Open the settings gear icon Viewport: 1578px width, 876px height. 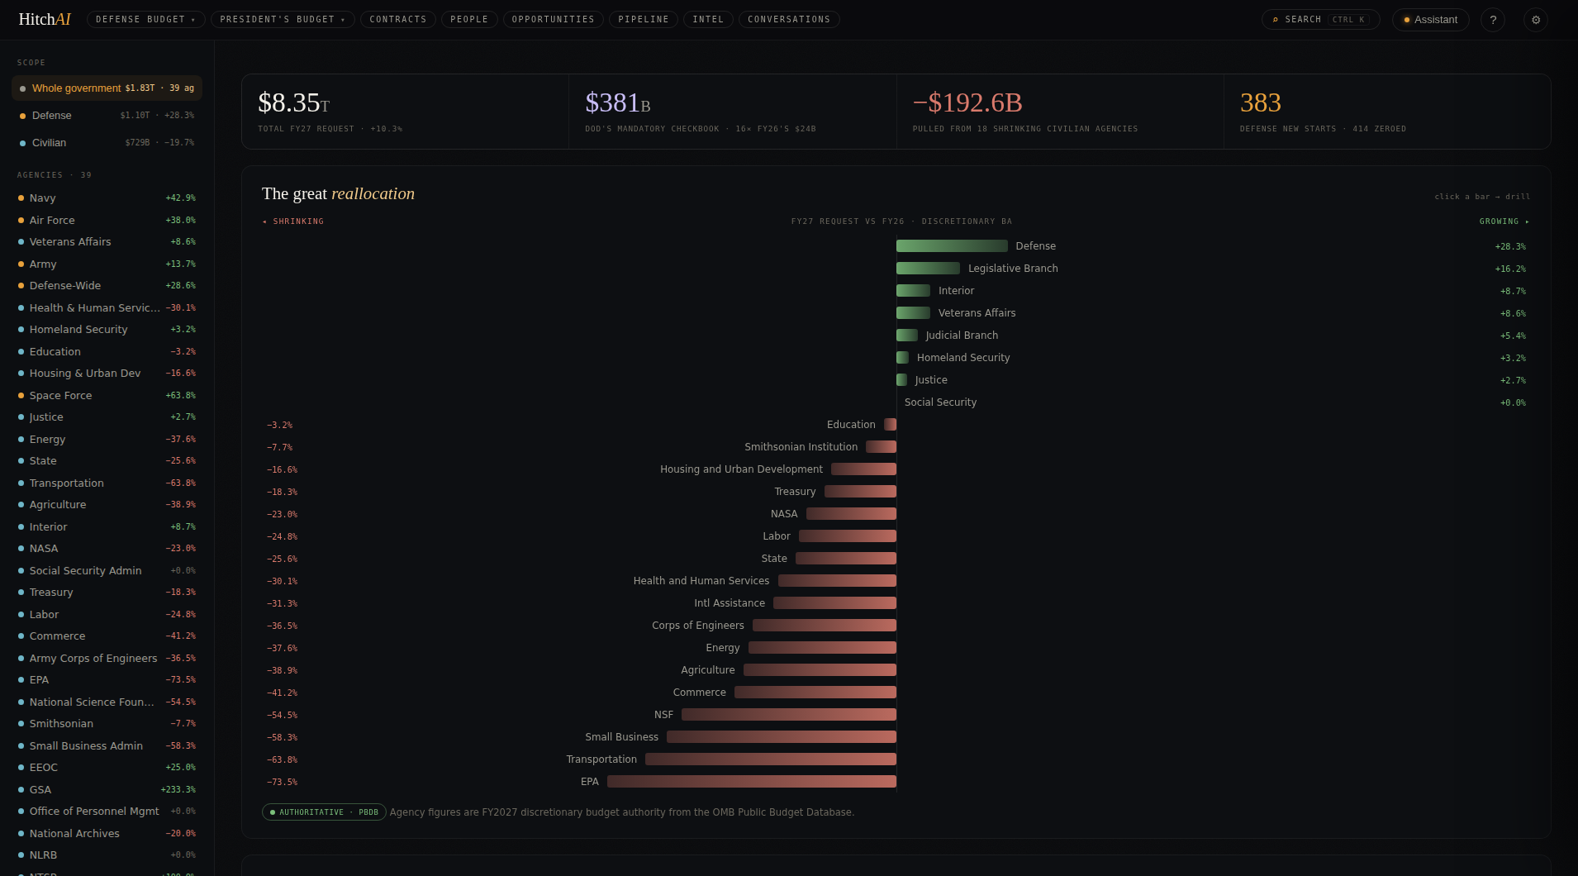[x=1535, y=20]
